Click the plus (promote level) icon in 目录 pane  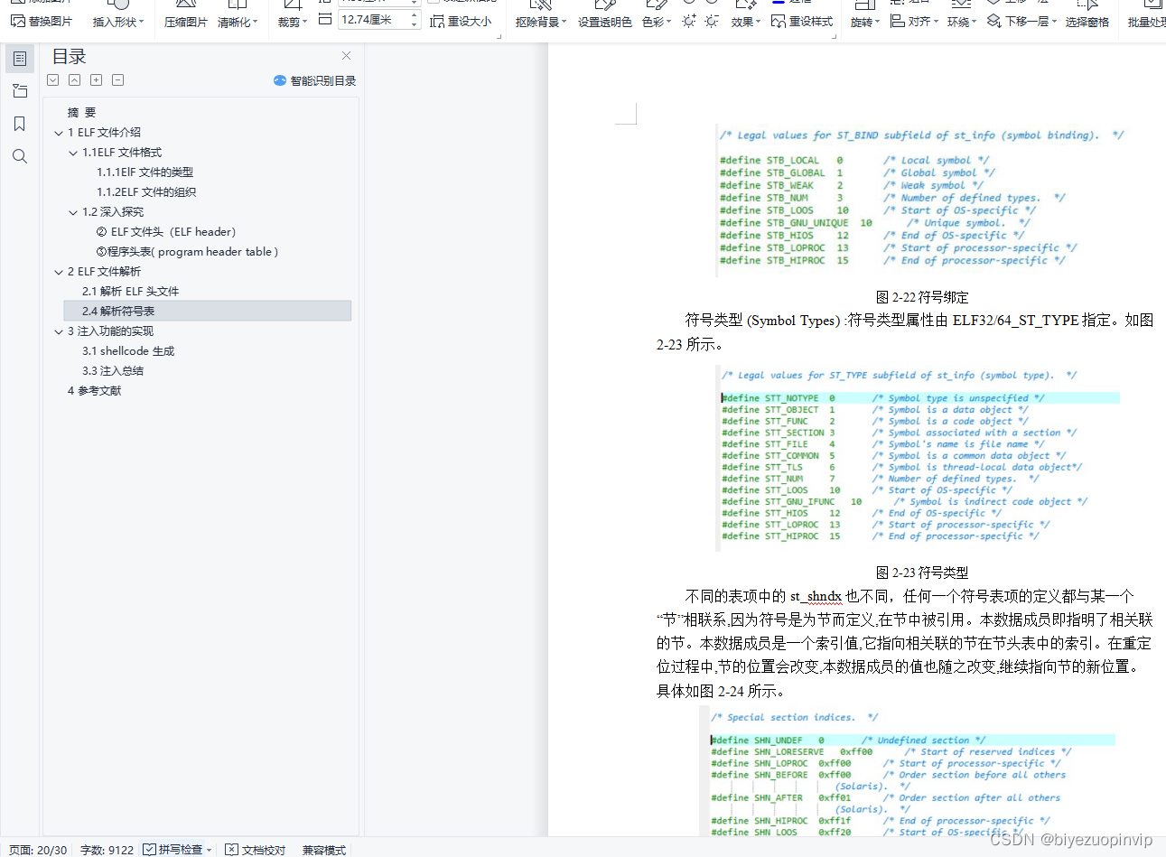click(x=97, y=80)
